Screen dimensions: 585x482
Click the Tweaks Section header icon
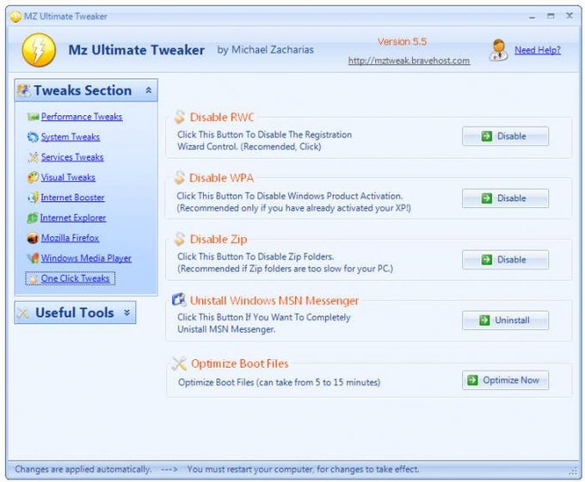24,90
